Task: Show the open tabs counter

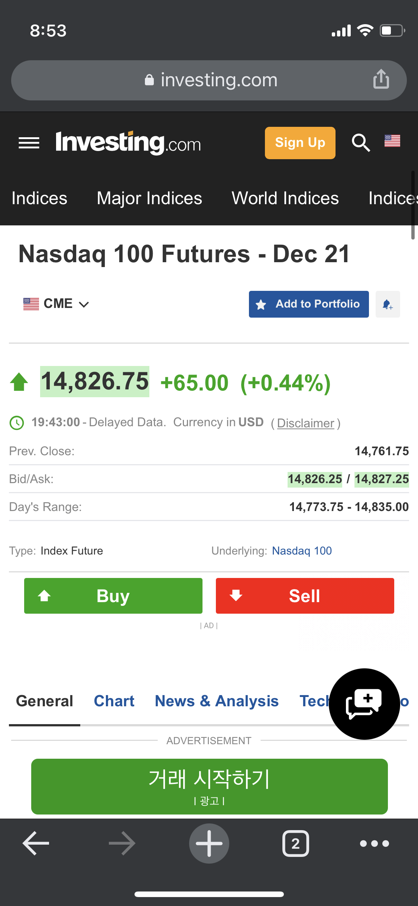Action: point(295,843)
